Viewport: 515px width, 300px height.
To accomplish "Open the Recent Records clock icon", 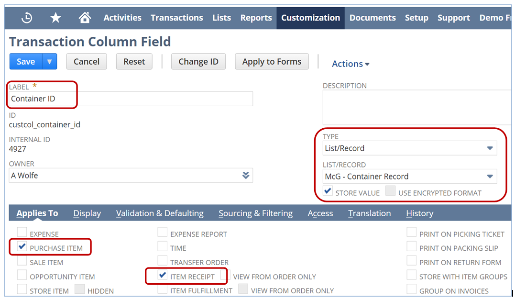I will click(27, 18).
